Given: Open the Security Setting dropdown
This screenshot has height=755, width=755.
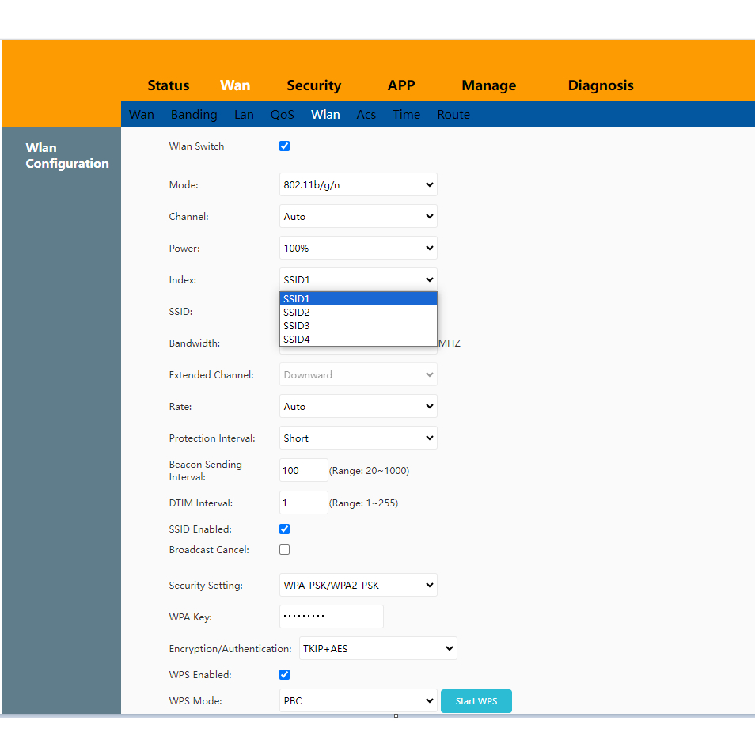Looking at the screenshot, I should tap(358, 586).
